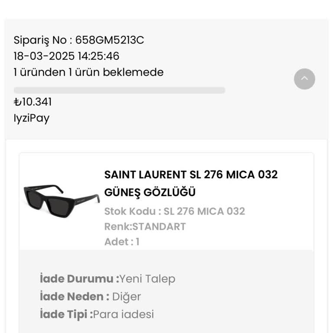The image size is (333, 333).
Task: Click İade Durumu Yeni Talep status
Action: (108, 279)
